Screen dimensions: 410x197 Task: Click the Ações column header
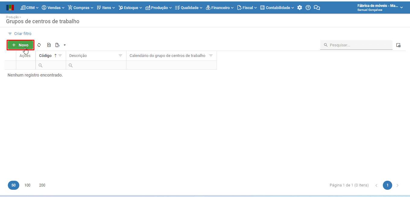tap(25, 56)
